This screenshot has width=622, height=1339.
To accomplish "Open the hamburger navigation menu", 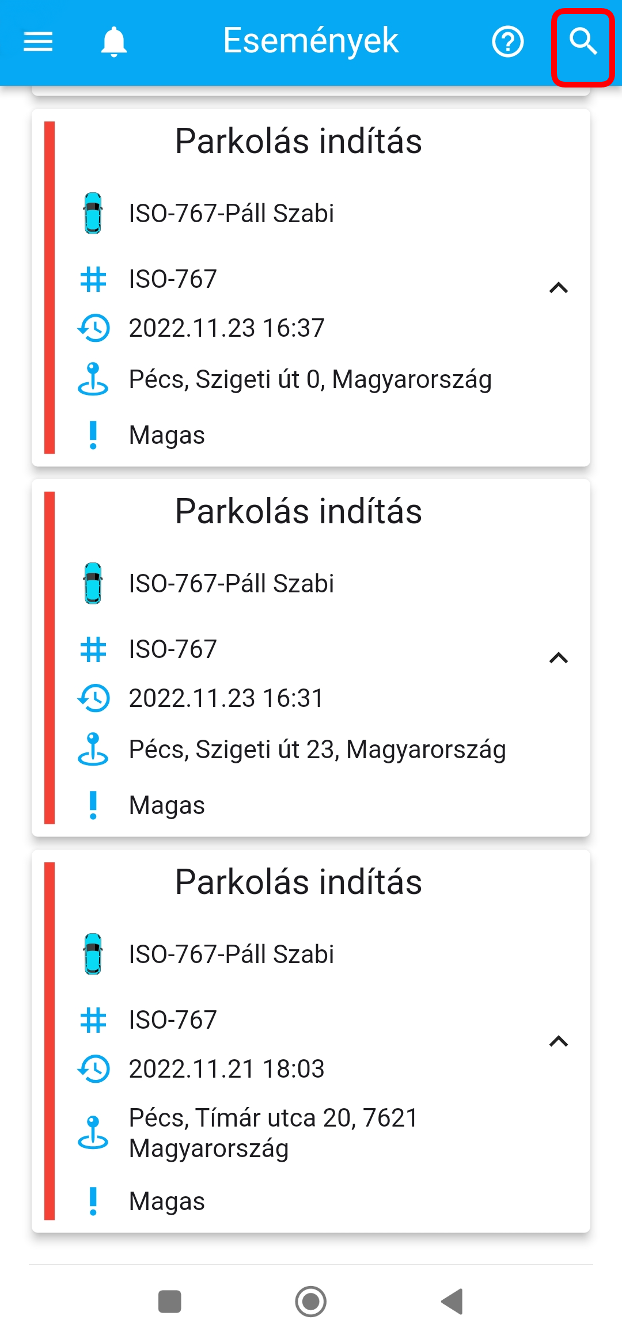I will tap(38, 41).
